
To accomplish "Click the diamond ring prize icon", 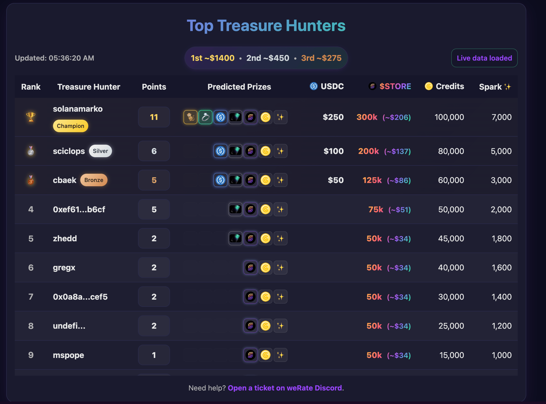I will [x=205, y=117].
